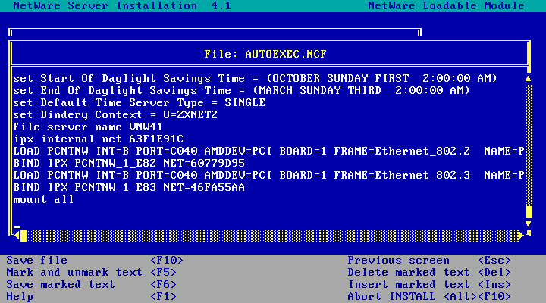Click the 'BIND IPX PCNTNW_1_E83' line
This screenshot has width=546, height=303.
pos(129,188)
